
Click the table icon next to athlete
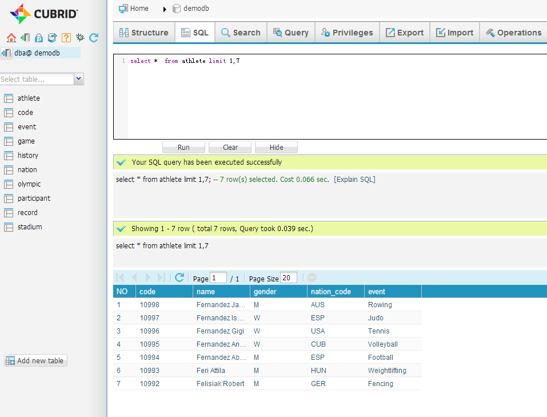tap(9, 98)
